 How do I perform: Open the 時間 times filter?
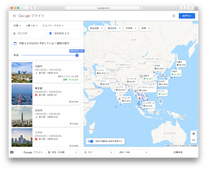tap(145, 28)
